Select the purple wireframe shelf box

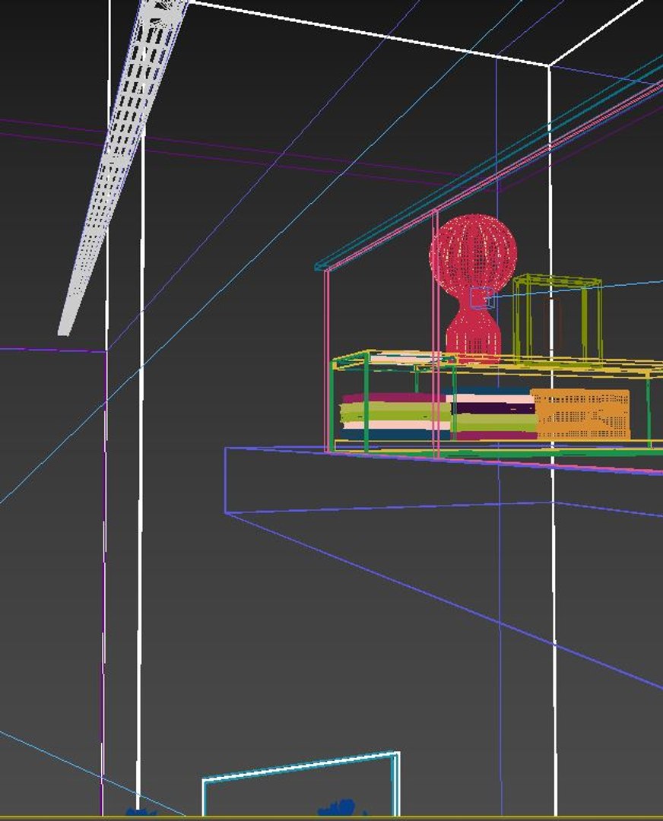(x=444, y=568)
